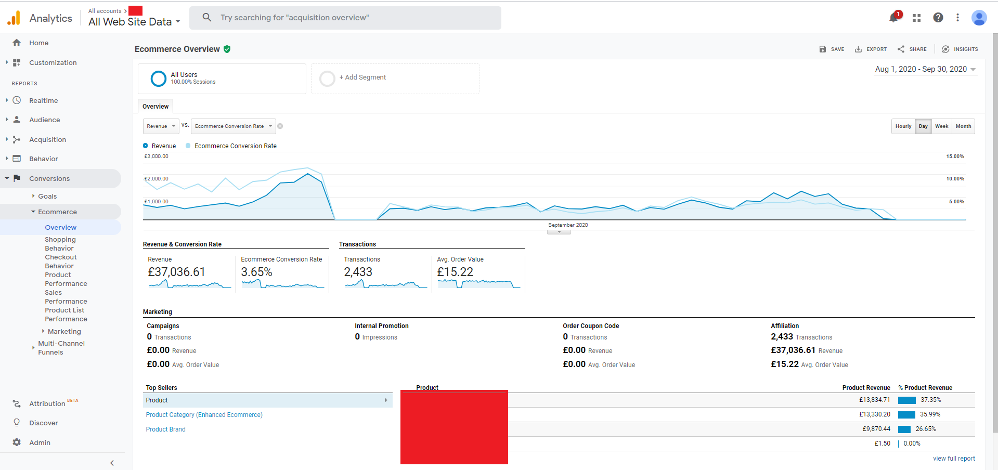This screenshot has width=998, height=470.
Task: Open the date range picker
Action: pos(925,69)
